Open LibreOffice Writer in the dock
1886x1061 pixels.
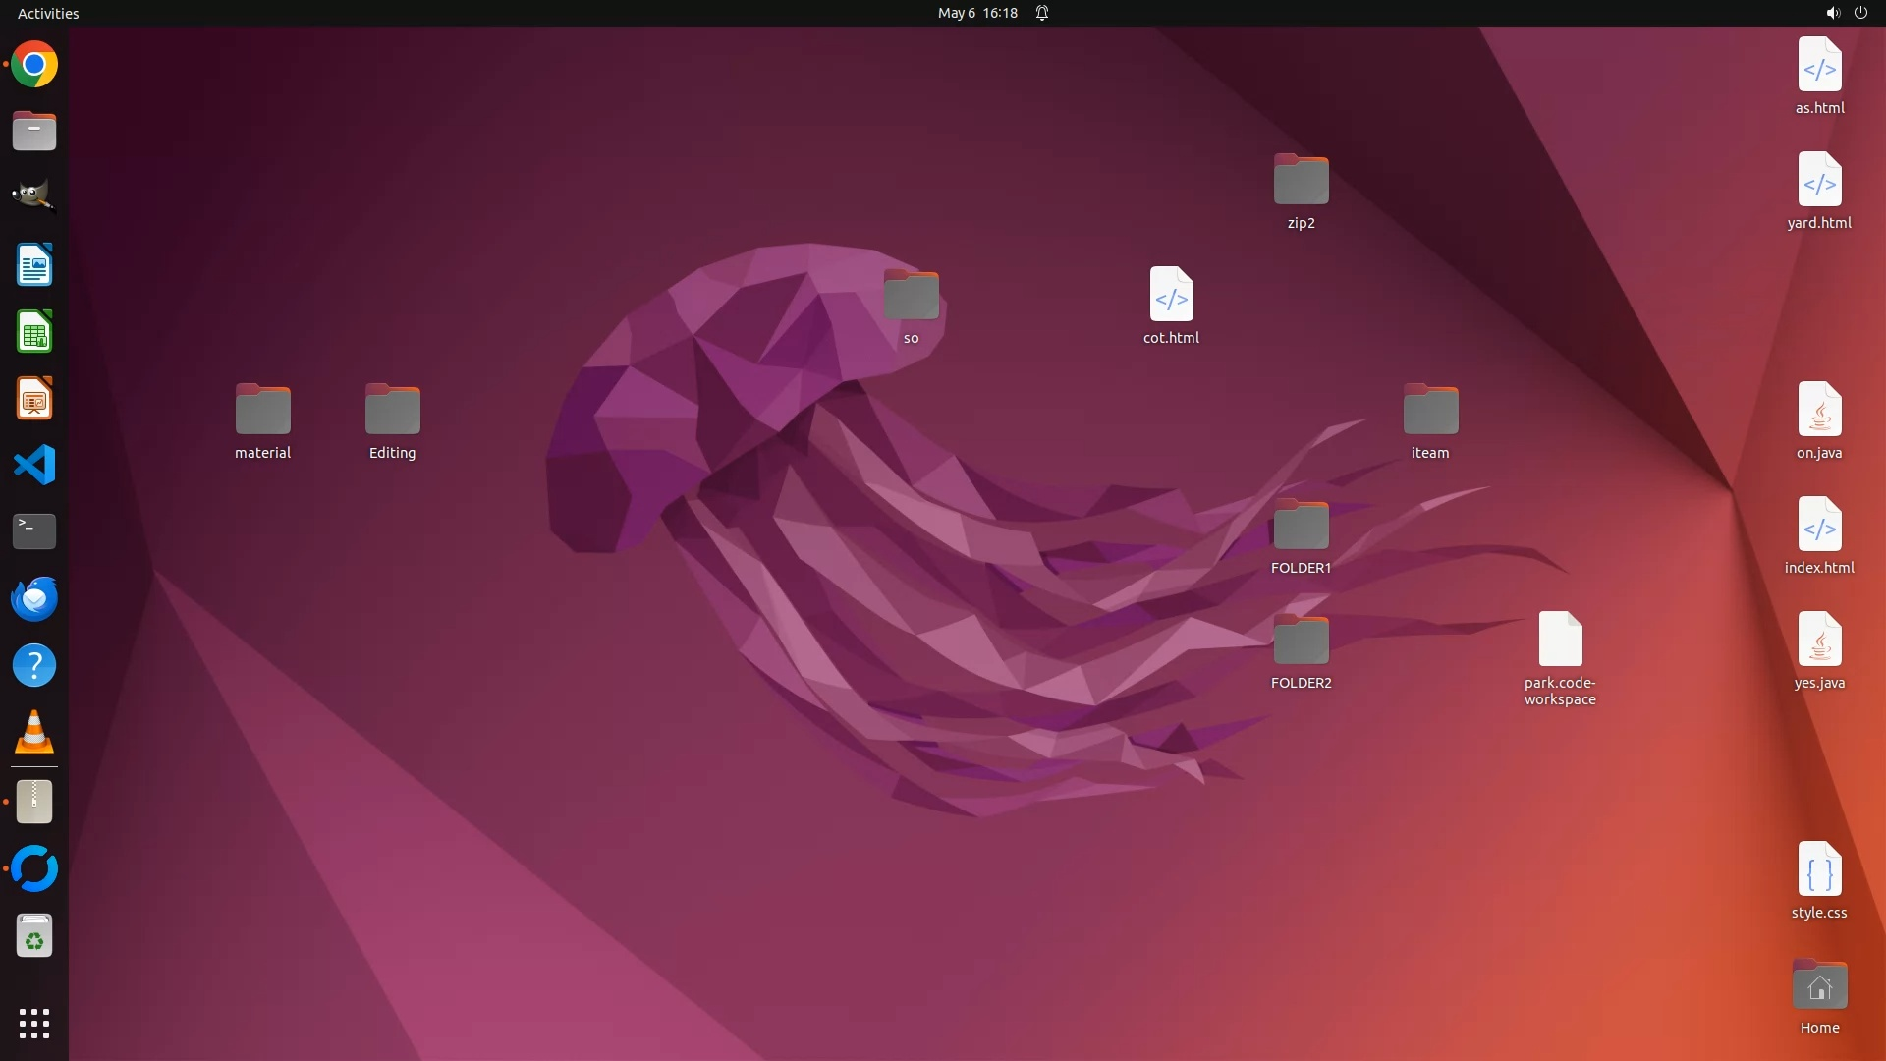[x=34, y=265]
